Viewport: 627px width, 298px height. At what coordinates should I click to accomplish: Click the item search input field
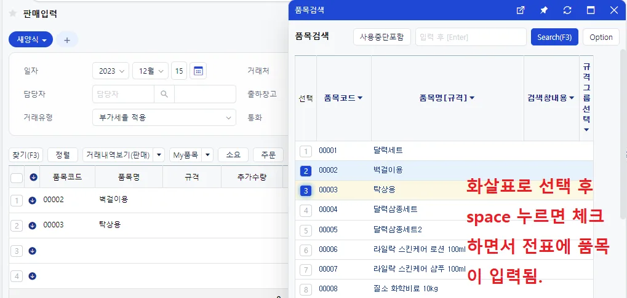(471, 37)
